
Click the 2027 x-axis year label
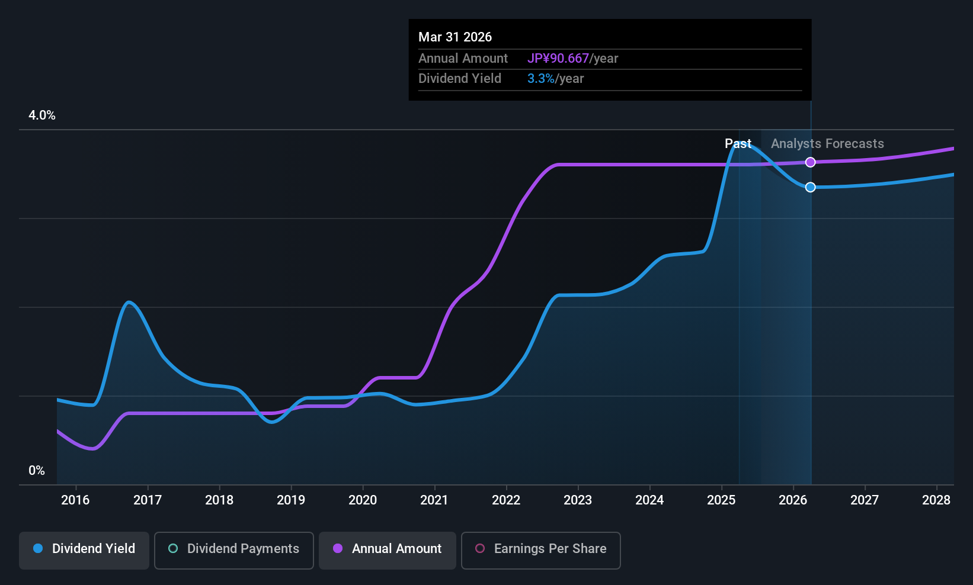pos(865,500)
